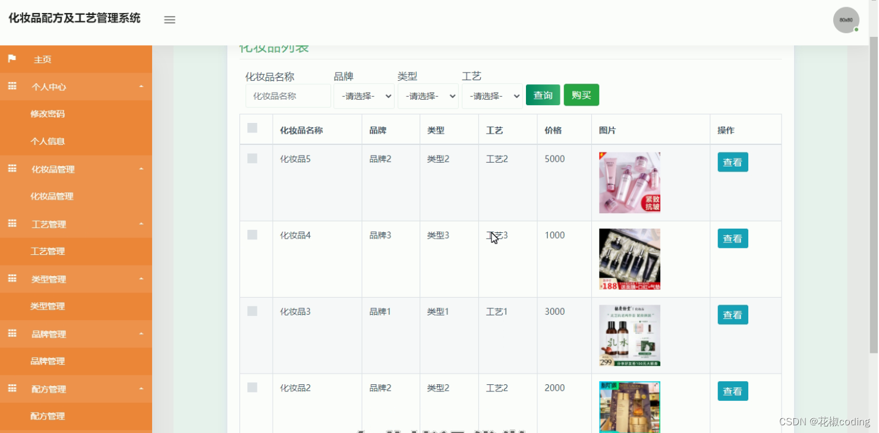Click the 查询 search button
Viewport: 879px width, 433px height.
click(542, 94)
